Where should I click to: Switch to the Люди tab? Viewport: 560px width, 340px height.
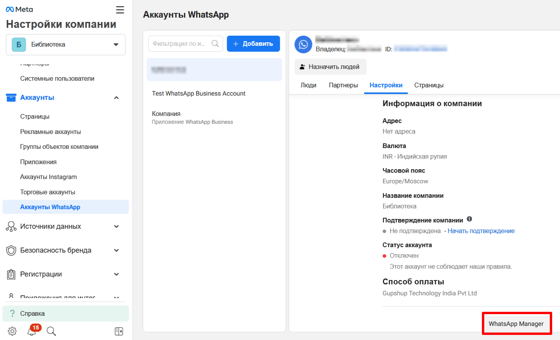pyautogui.click(x=308, y=85)
